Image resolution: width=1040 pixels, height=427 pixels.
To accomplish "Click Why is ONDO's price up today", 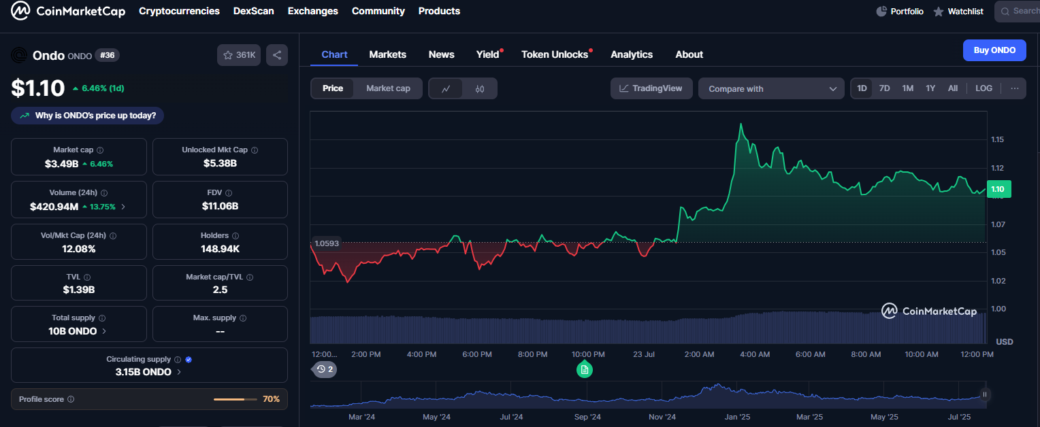I will [88, 116].
